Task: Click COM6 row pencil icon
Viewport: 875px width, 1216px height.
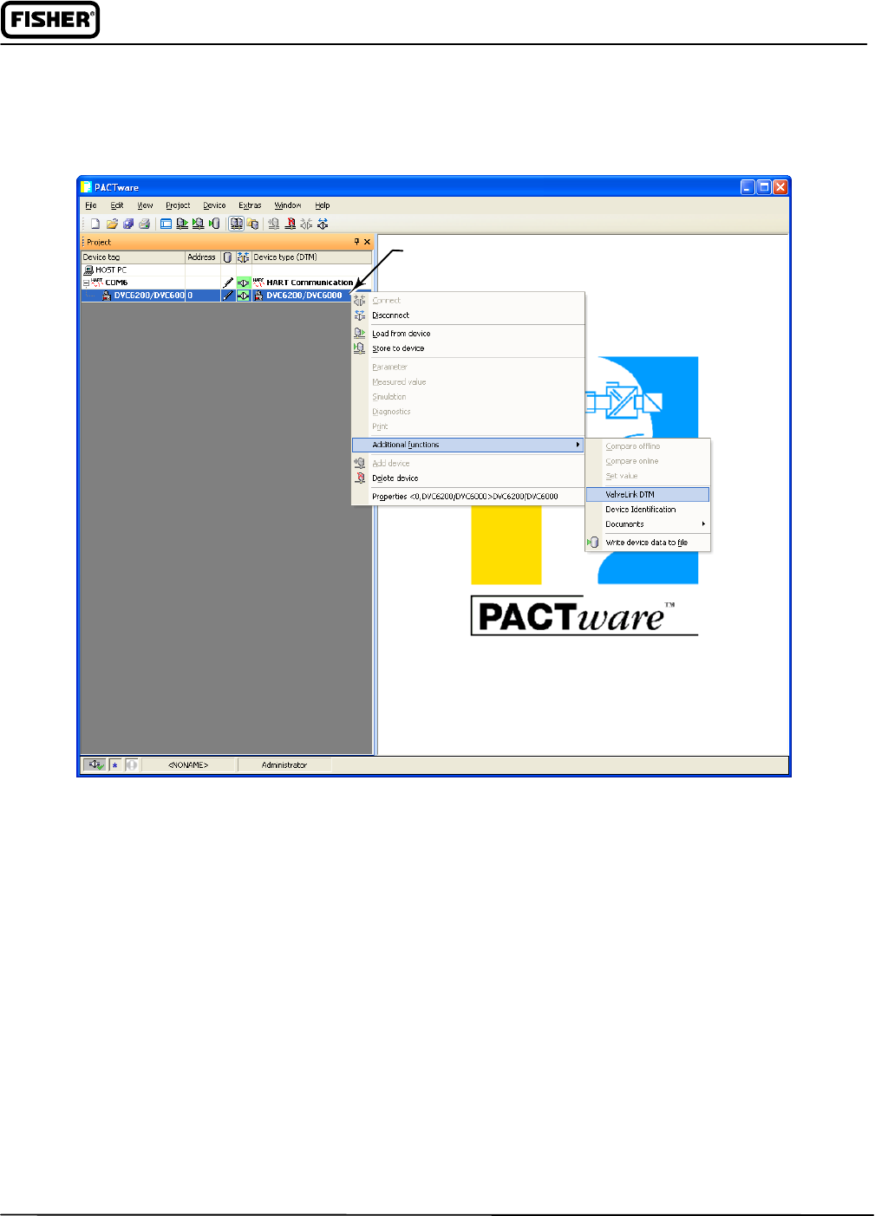Action: coord(228,283)
